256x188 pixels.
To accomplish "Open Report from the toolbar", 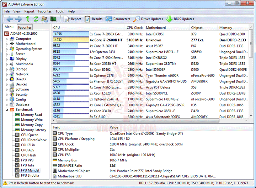I will pos(72,19).
